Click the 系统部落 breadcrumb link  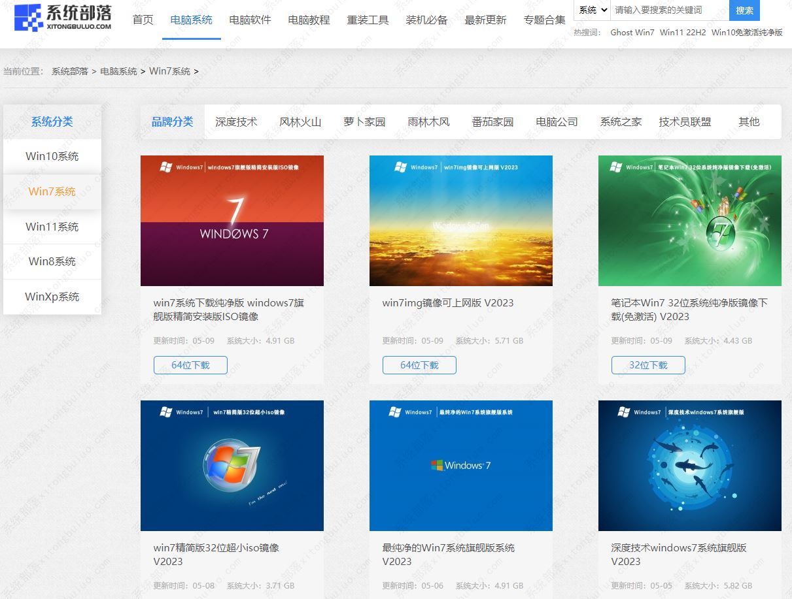70,71
